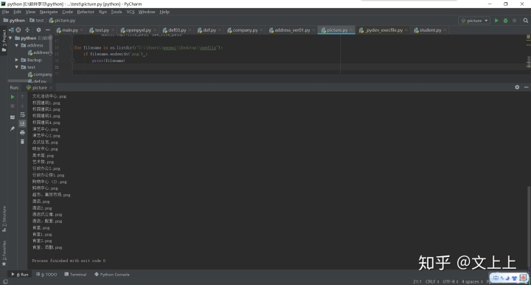This screenshot has height=285, width=531.
Task: Open the Edit menu
Action: pos(17,12)
